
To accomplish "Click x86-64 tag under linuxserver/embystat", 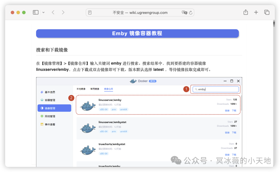I will 103,131.
